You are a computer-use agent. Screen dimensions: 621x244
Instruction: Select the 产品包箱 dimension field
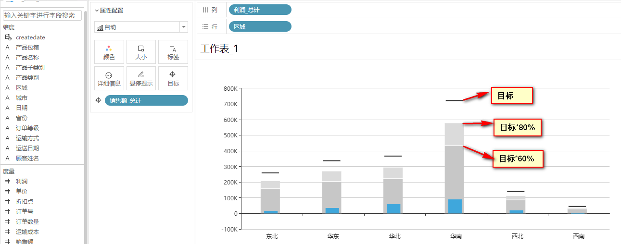click(x=27, y=47)
